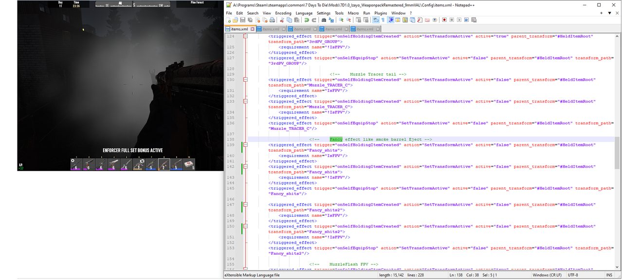The height and width of the screenshot is (280, 623).
Task: Open Folder as Workspace icon
Action: (x=427, y=20)
